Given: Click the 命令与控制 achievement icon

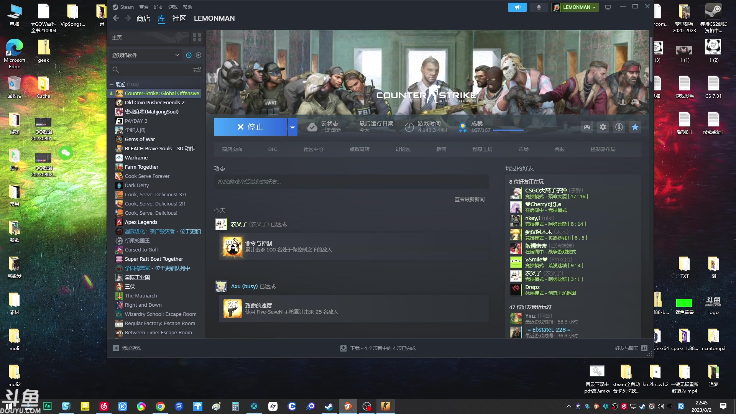Looking at the screenshot, I should pyautogui.click(x=233, y=246).
